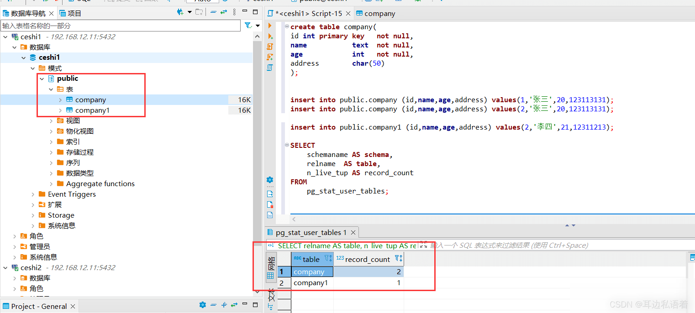The width and height of the screenshot is (695, 313).
Task: Select the company table in navigator
Action: 90,99
